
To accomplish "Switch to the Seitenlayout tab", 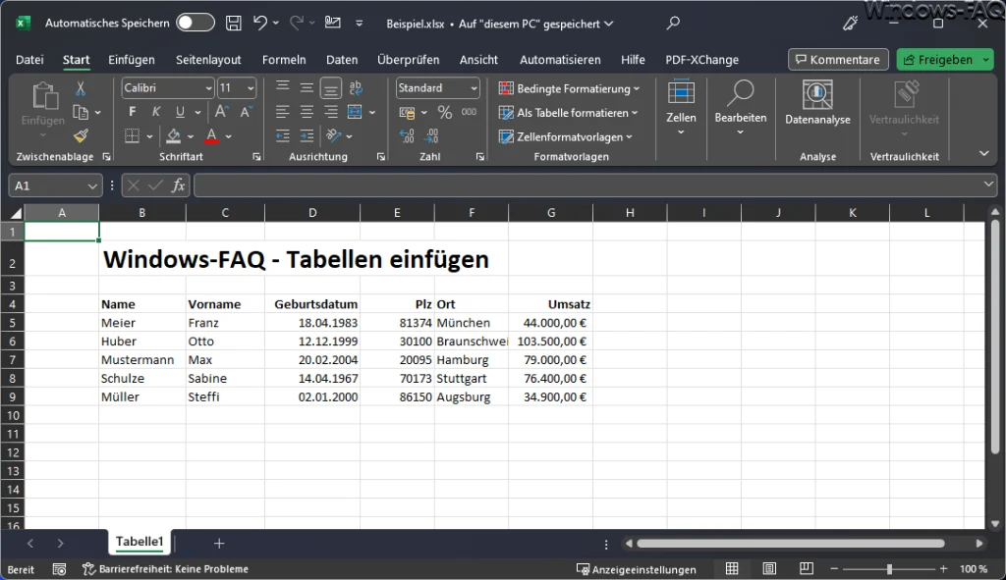I will point(208,60).
